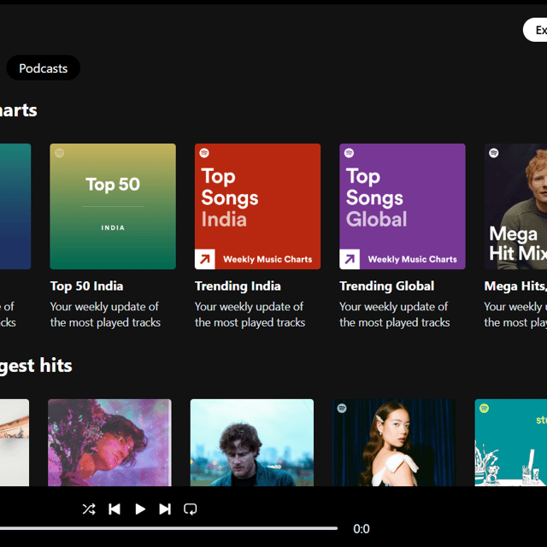Toggle the repeat button
This screenshot has width=547, height=547.
190,509
